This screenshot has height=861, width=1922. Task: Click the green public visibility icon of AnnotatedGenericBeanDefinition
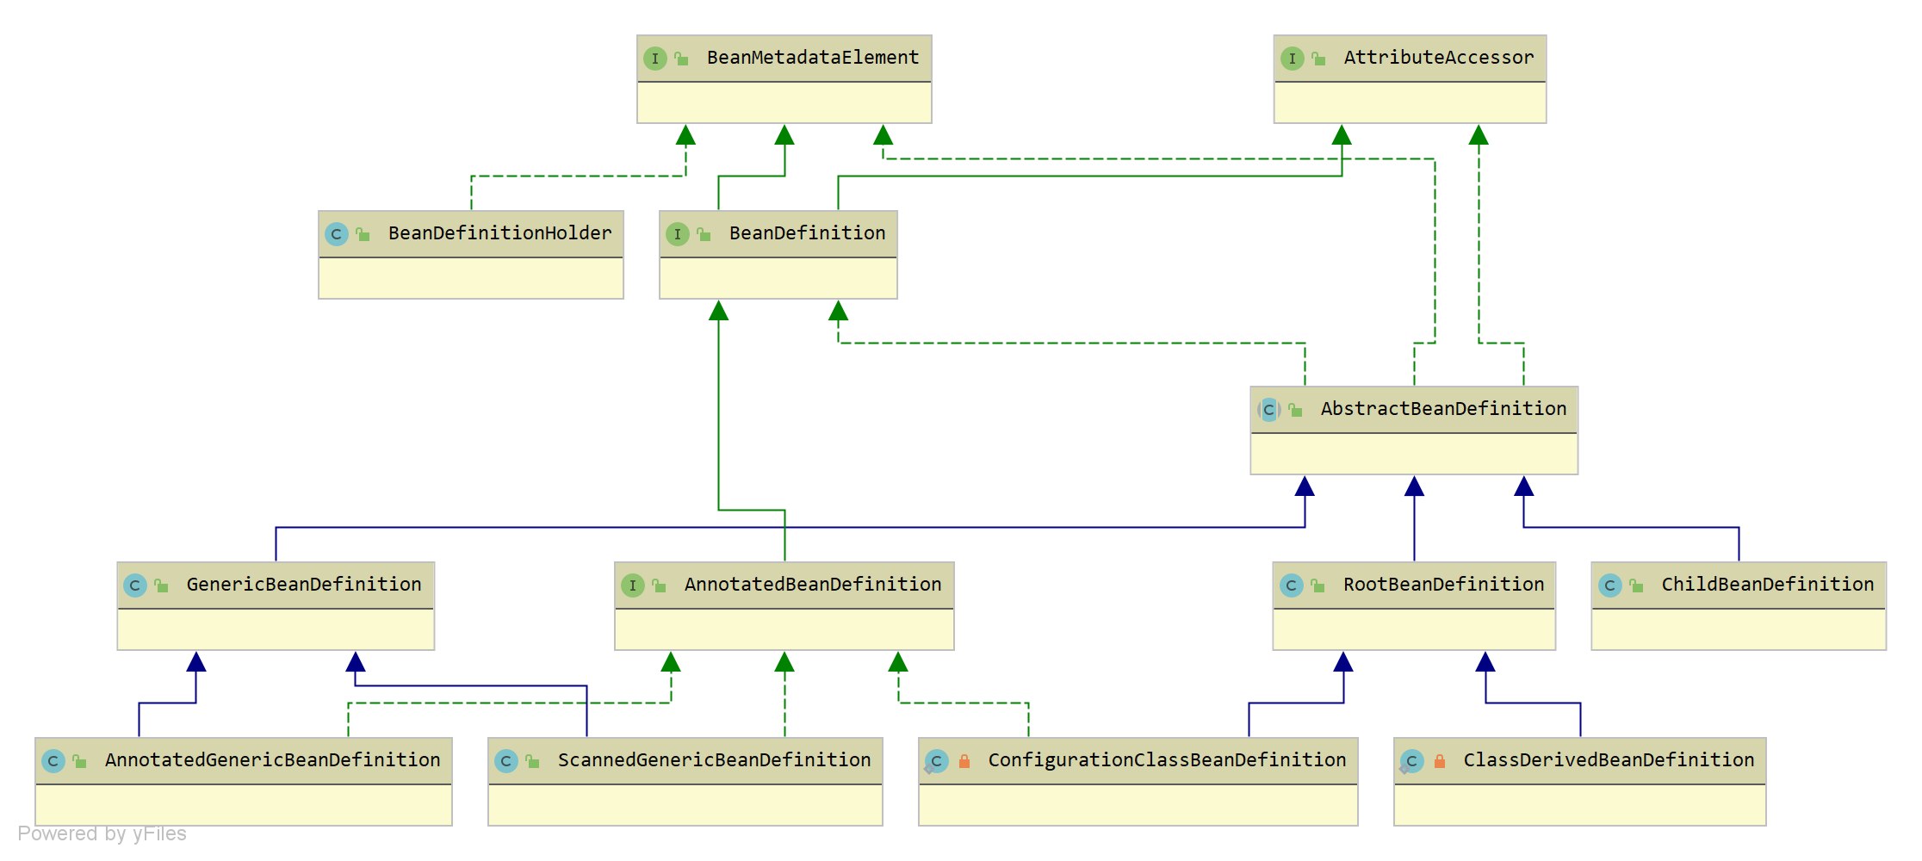pos(79,761)
